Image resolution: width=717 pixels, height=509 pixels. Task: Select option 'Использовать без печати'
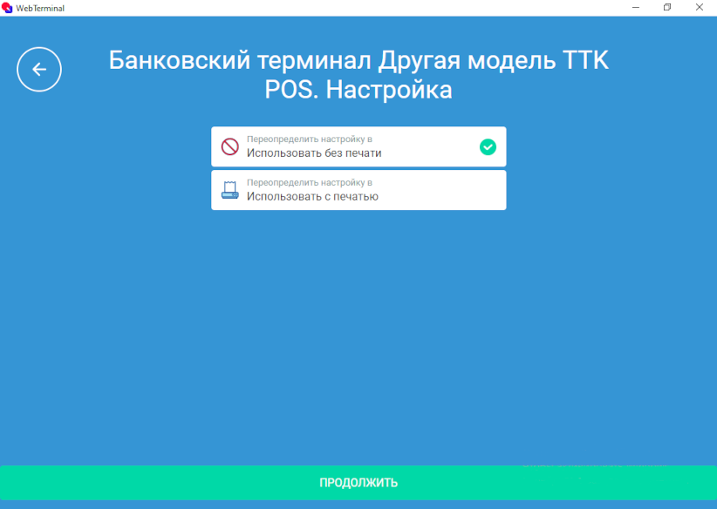(358, 146)
